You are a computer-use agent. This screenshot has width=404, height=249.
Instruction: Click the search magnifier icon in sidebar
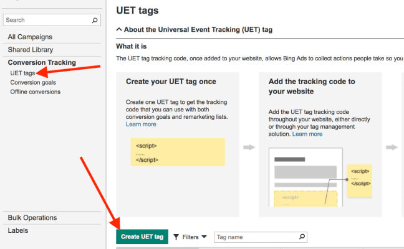coord(95,20)
